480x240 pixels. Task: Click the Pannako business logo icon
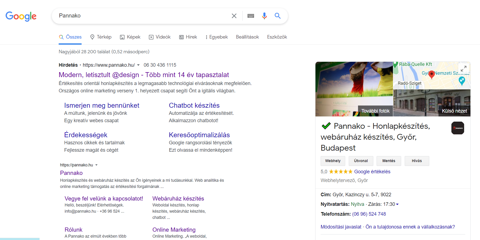pos(458,128)
